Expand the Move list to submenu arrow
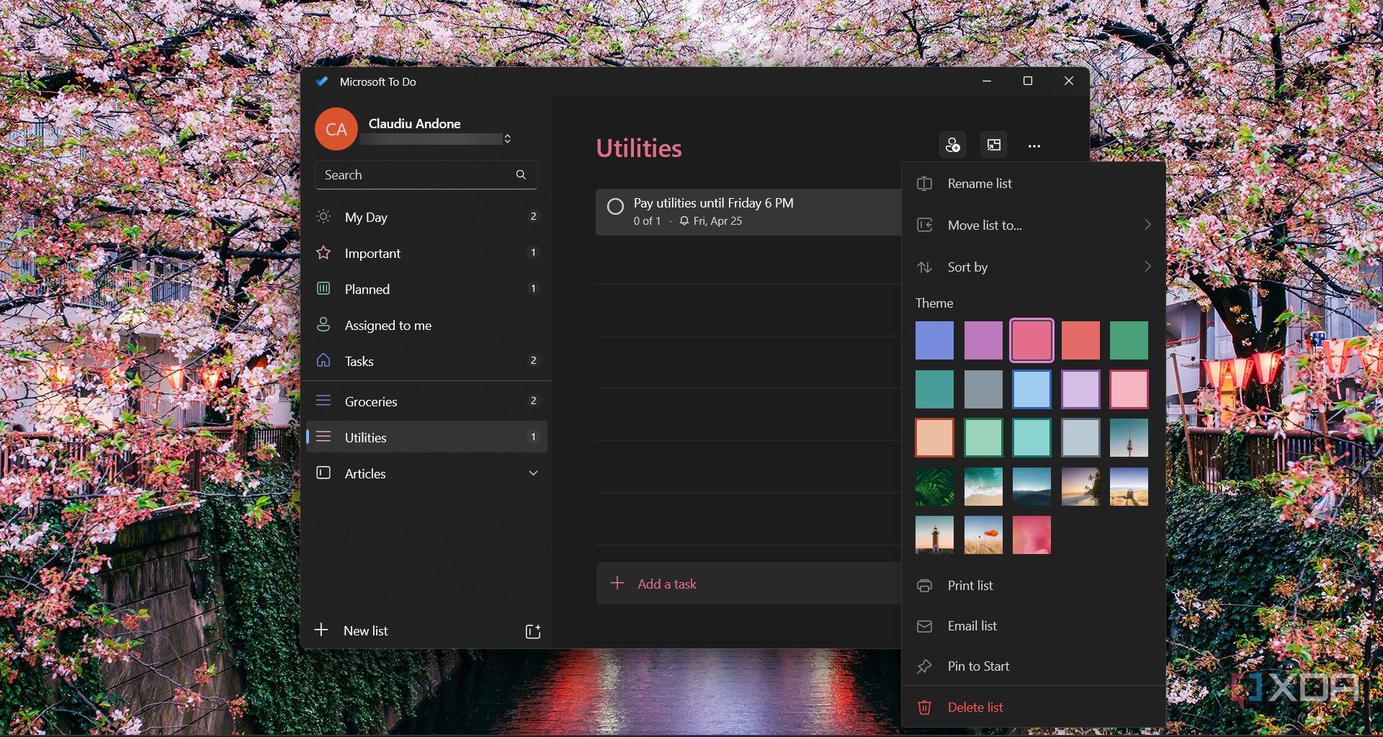The width and height of the screenshot is (1383, 737). click(1147, 225)
